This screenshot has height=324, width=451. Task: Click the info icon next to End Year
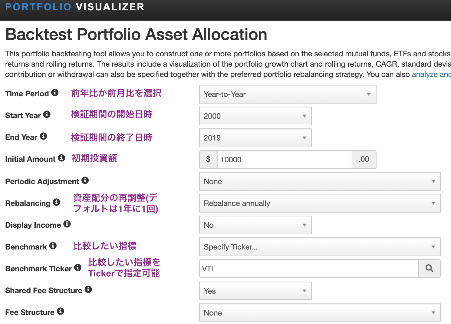[43, 136]
